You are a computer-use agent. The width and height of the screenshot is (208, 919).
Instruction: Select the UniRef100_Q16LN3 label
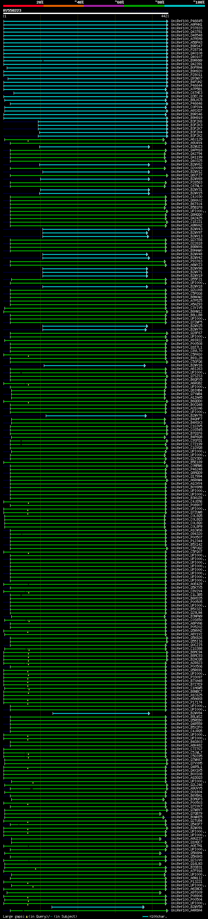(x=187, y=864)
